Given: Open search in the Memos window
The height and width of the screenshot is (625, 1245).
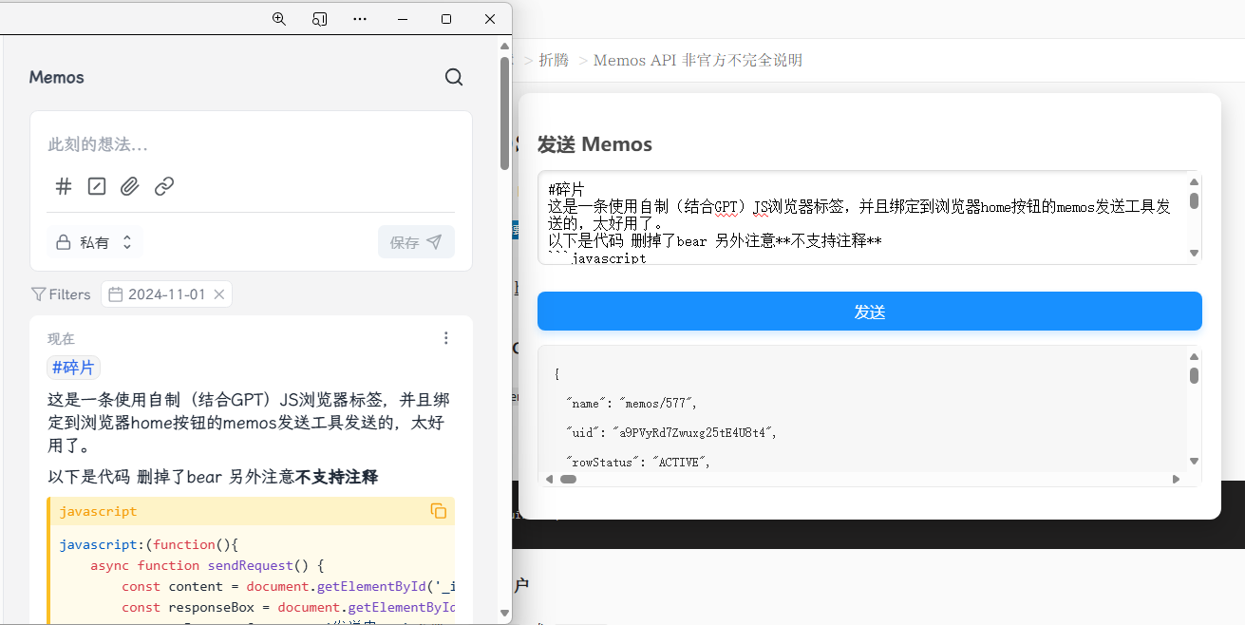Looking at the screenshot, I should (454, 78).
